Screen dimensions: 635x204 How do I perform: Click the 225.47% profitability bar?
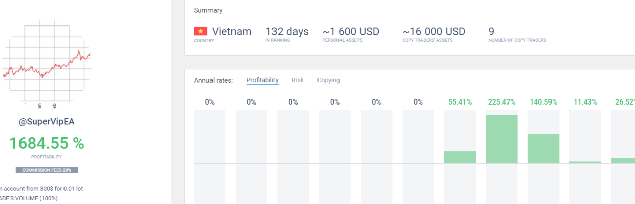coord(501,139)
